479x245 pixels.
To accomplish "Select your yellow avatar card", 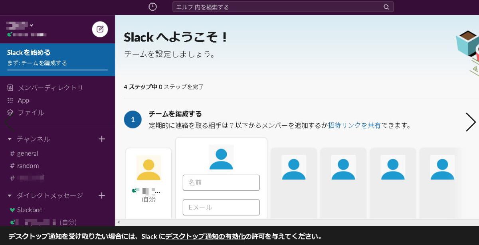I will (x=148, y=184).
